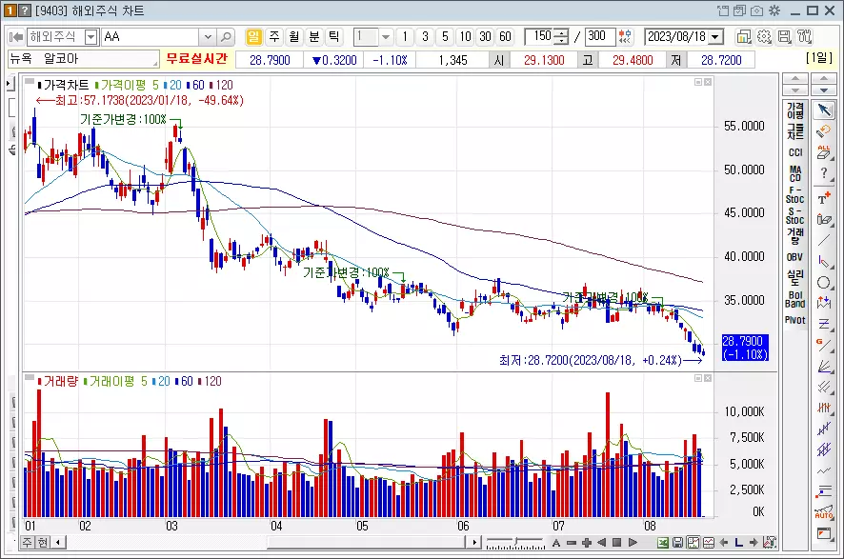Select the text insertion tool T+
Image resolution: width=844 pixels, height=559 pixels.
click(824, 198)
